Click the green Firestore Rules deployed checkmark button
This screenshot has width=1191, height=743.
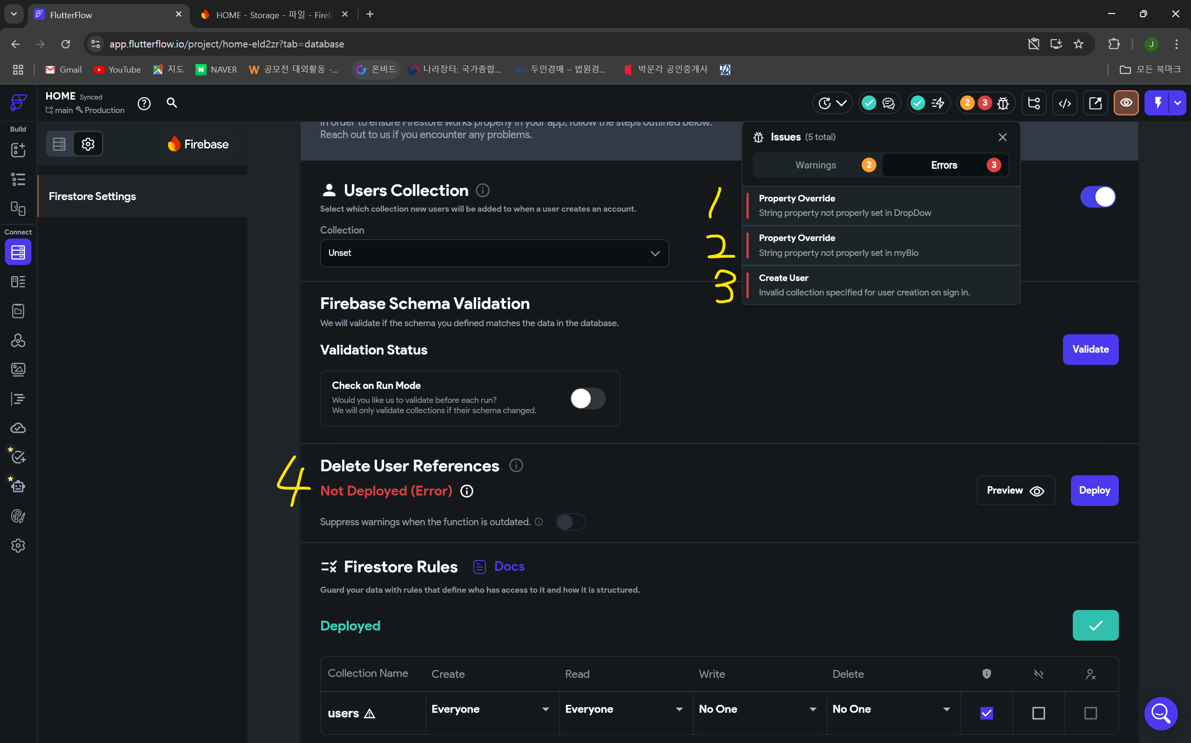1095,626
